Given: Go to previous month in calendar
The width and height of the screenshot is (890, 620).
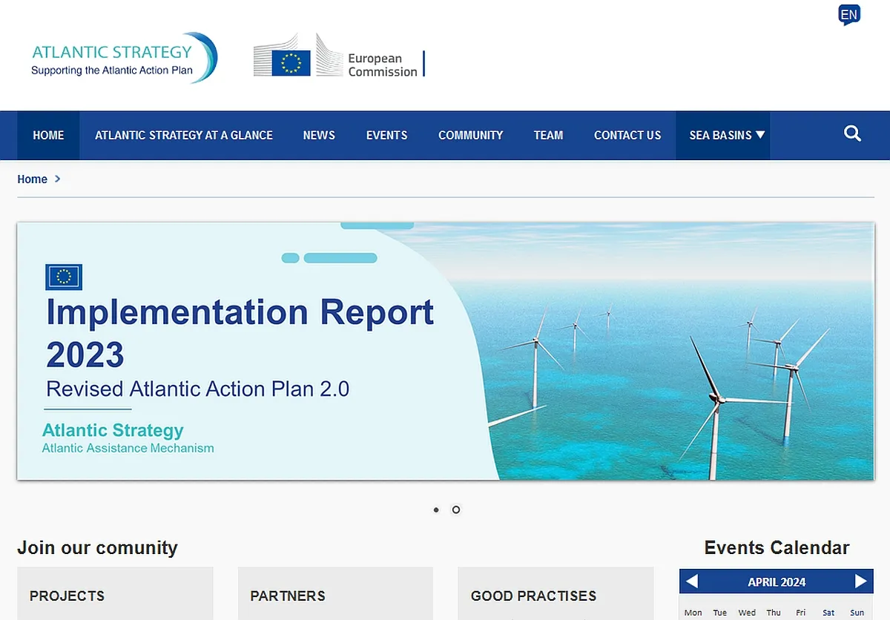Looking at the screenshot, I should (692, 581).
